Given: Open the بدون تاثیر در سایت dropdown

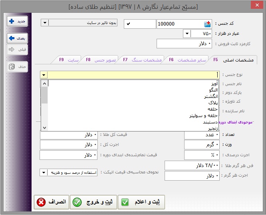Looking at the screenshot, I should tap(79, 23).
